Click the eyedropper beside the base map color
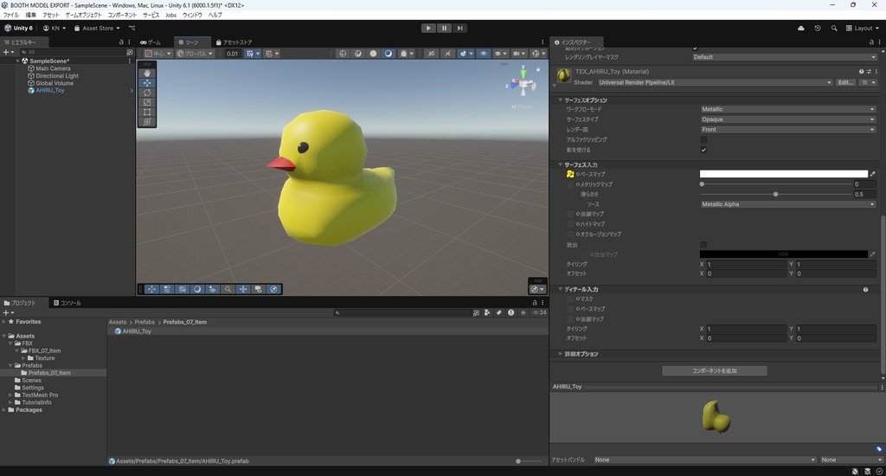This screenshot has height=476, width=886. tap(872, 174)
